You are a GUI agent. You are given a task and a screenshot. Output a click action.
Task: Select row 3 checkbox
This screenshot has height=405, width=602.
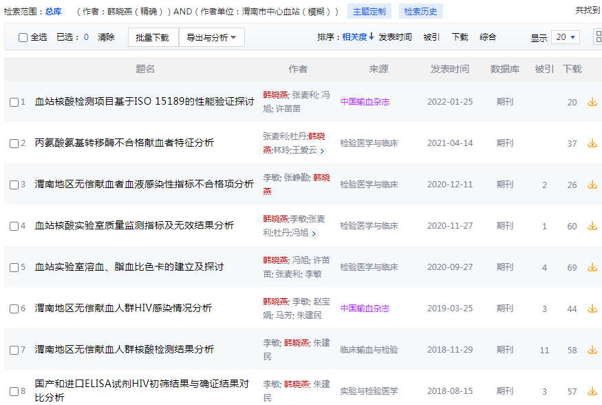(14, 185)
